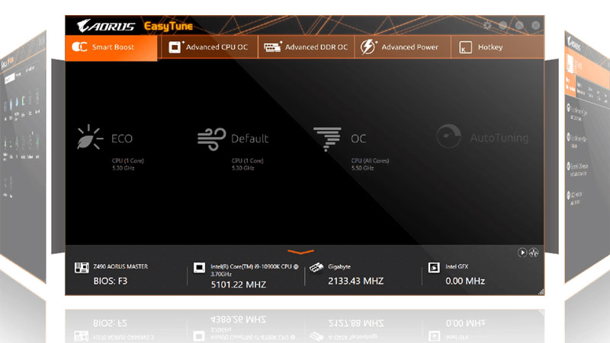Select the ECO leaf mode icon

(x=89, y=138)
